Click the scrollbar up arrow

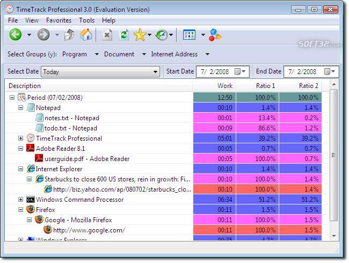pos(334,85)
